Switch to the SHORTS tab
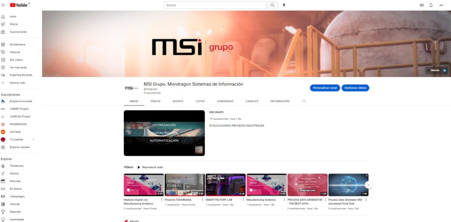 click(178, 101)
